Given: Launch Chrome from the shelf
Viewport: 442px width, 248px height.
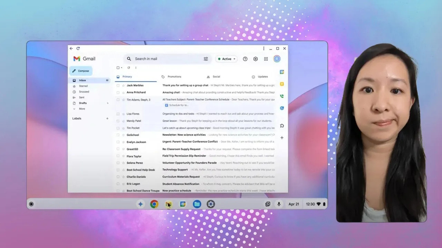Looking at the screenshot, I should (x=154, y=204).
